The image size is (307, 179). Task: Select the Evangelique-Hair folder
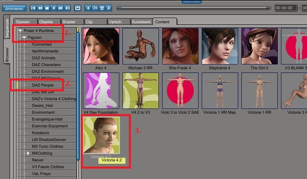click(47, 119)
